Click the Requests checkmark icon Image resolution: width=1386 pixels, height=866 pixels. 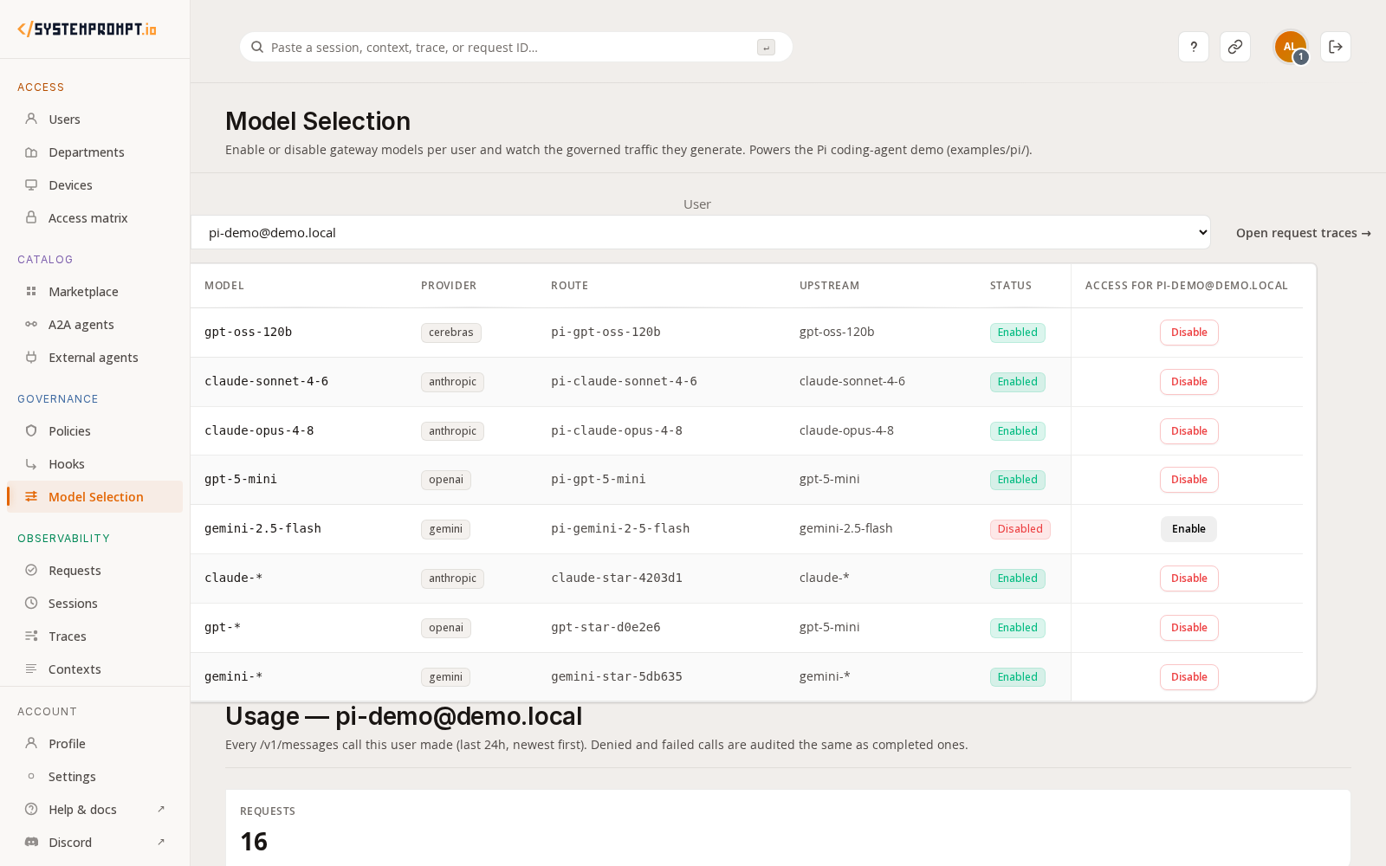click(x=31, y=570)
